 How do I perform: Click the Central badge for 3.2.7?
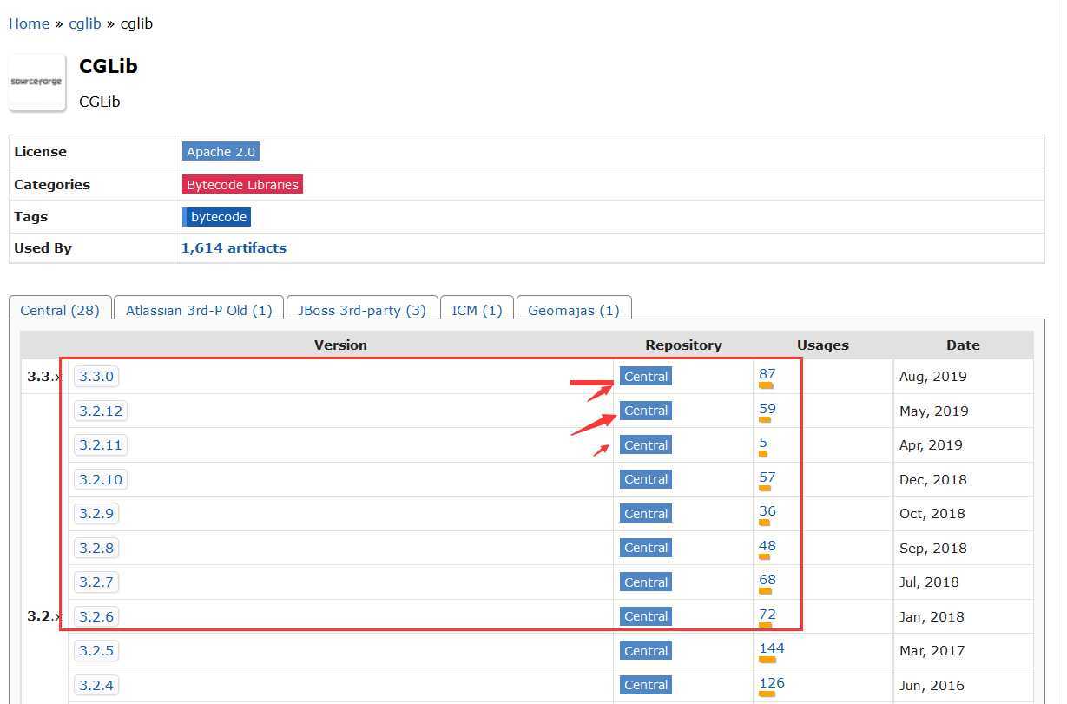[x=646, y=582]
